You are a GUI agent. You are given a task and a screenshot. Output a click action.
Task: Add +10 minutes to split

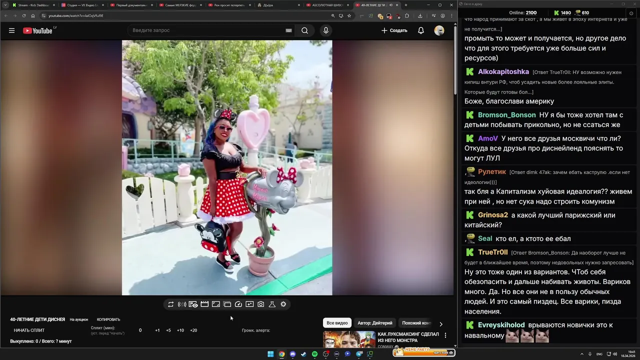click(x=180, y=330)
